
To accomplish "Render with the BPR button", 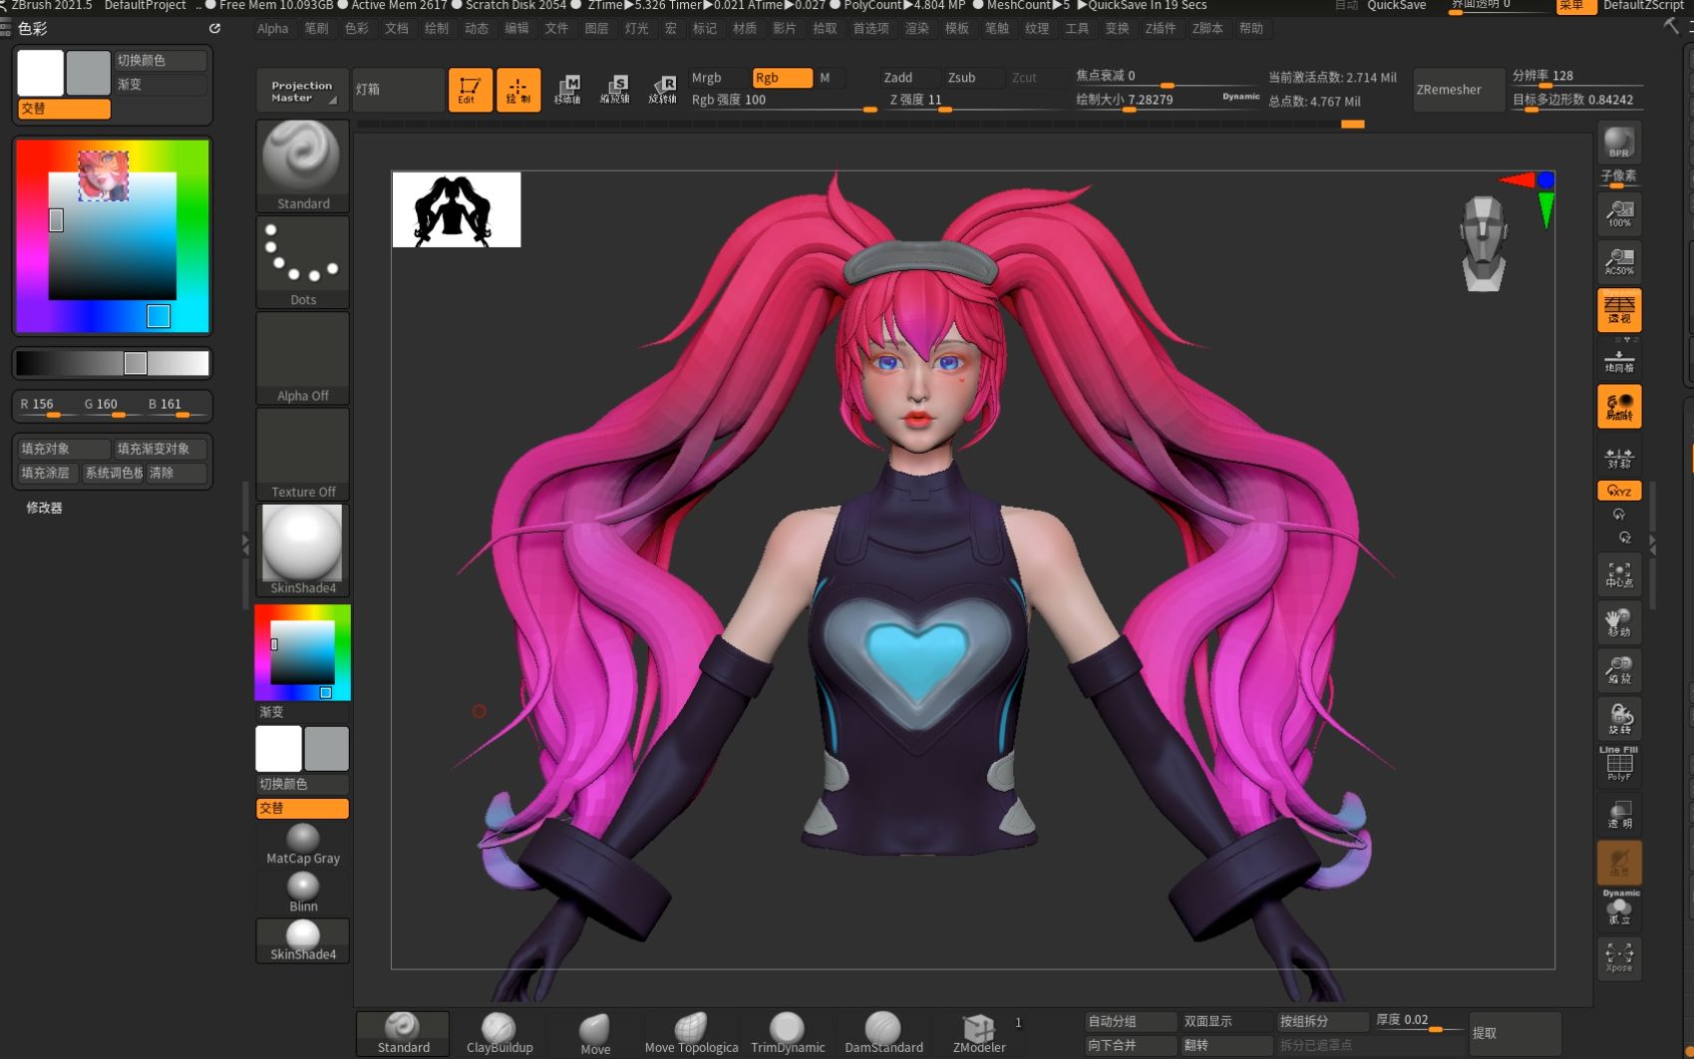I will pos(1619,142).
